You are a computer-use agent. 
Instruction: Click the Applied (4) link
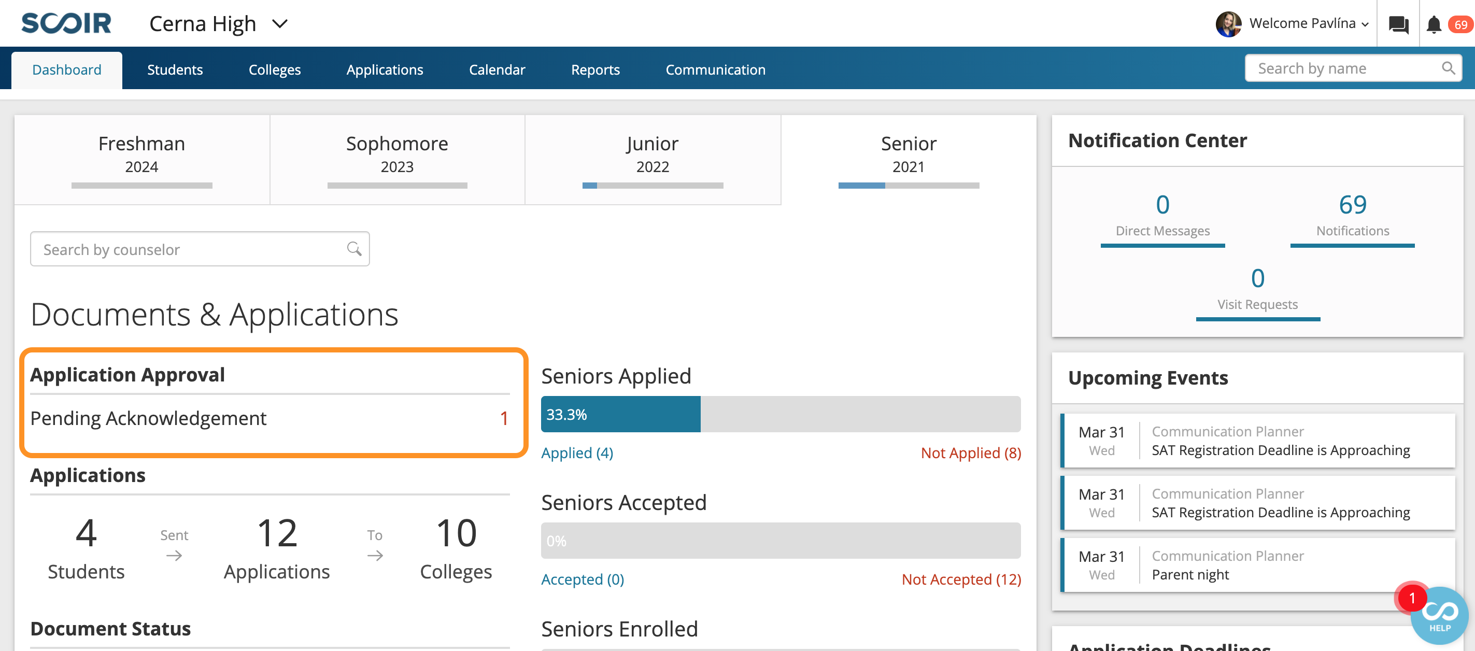[x=577, y=452]
